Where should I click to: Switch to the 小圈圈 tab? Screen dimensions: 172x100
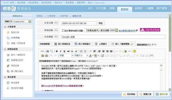149,8
